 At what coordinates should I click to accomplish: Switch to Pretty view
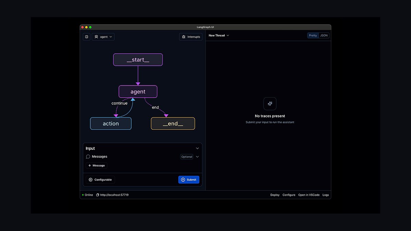pyautogui.click(x=313, y=35)
